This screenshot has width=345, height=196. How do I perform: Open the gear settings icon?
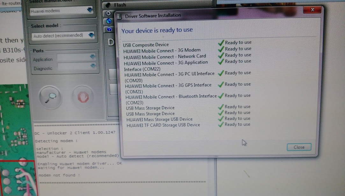[108, 13]
